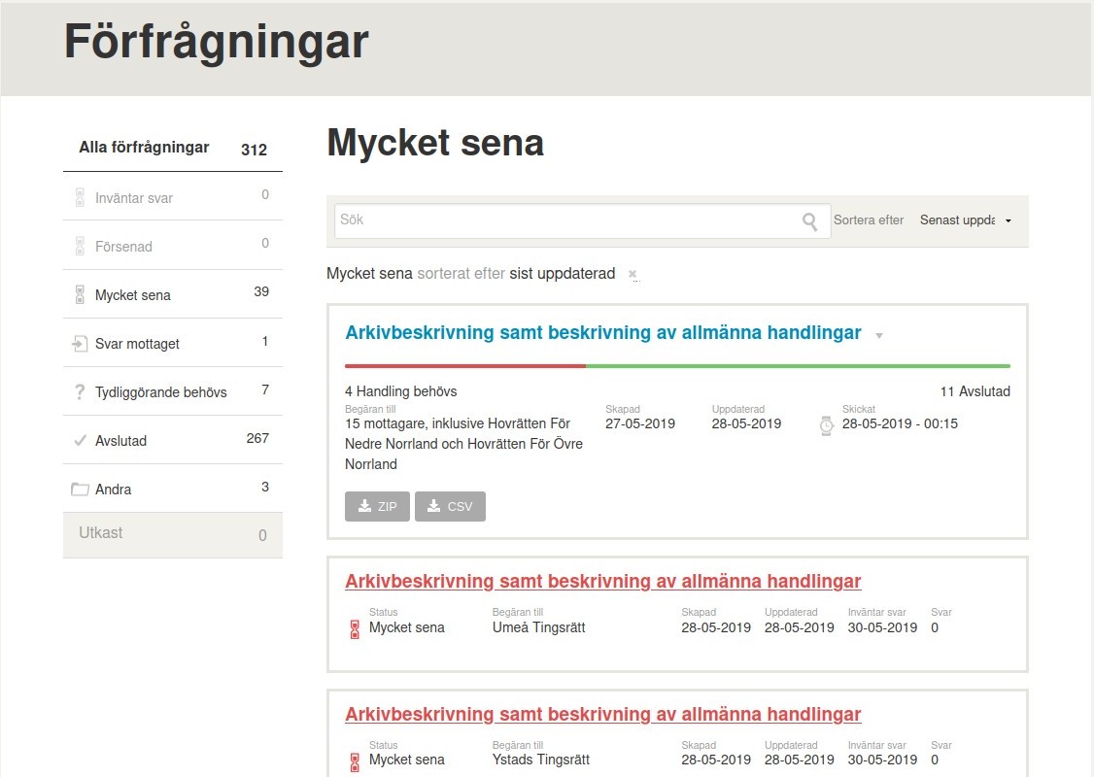The height and width of the screenshot is (777, 1094).
Task: Click the hourglass icon beside Mycket sena filter
Action: click(x=80, y=294)
